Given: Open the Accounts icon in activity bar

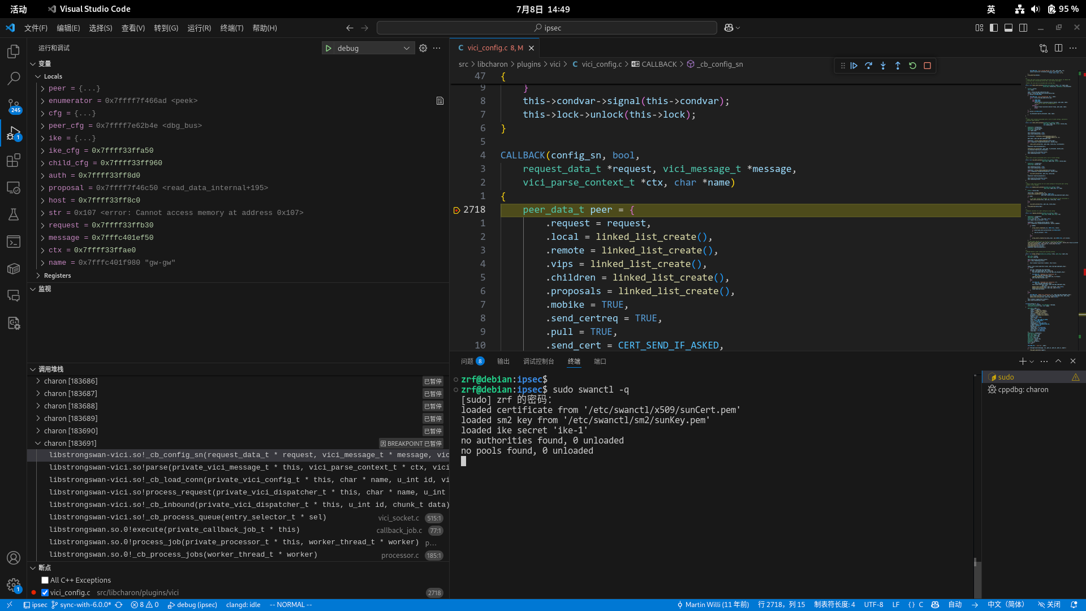Looking at the screenshot, I should 14,558.
